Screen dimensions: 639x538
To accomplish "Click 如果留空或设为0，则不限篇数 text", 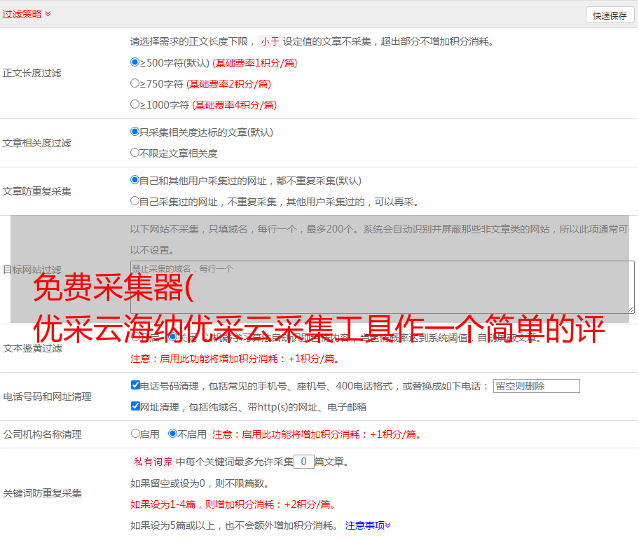I will click(x=200, y=484).
